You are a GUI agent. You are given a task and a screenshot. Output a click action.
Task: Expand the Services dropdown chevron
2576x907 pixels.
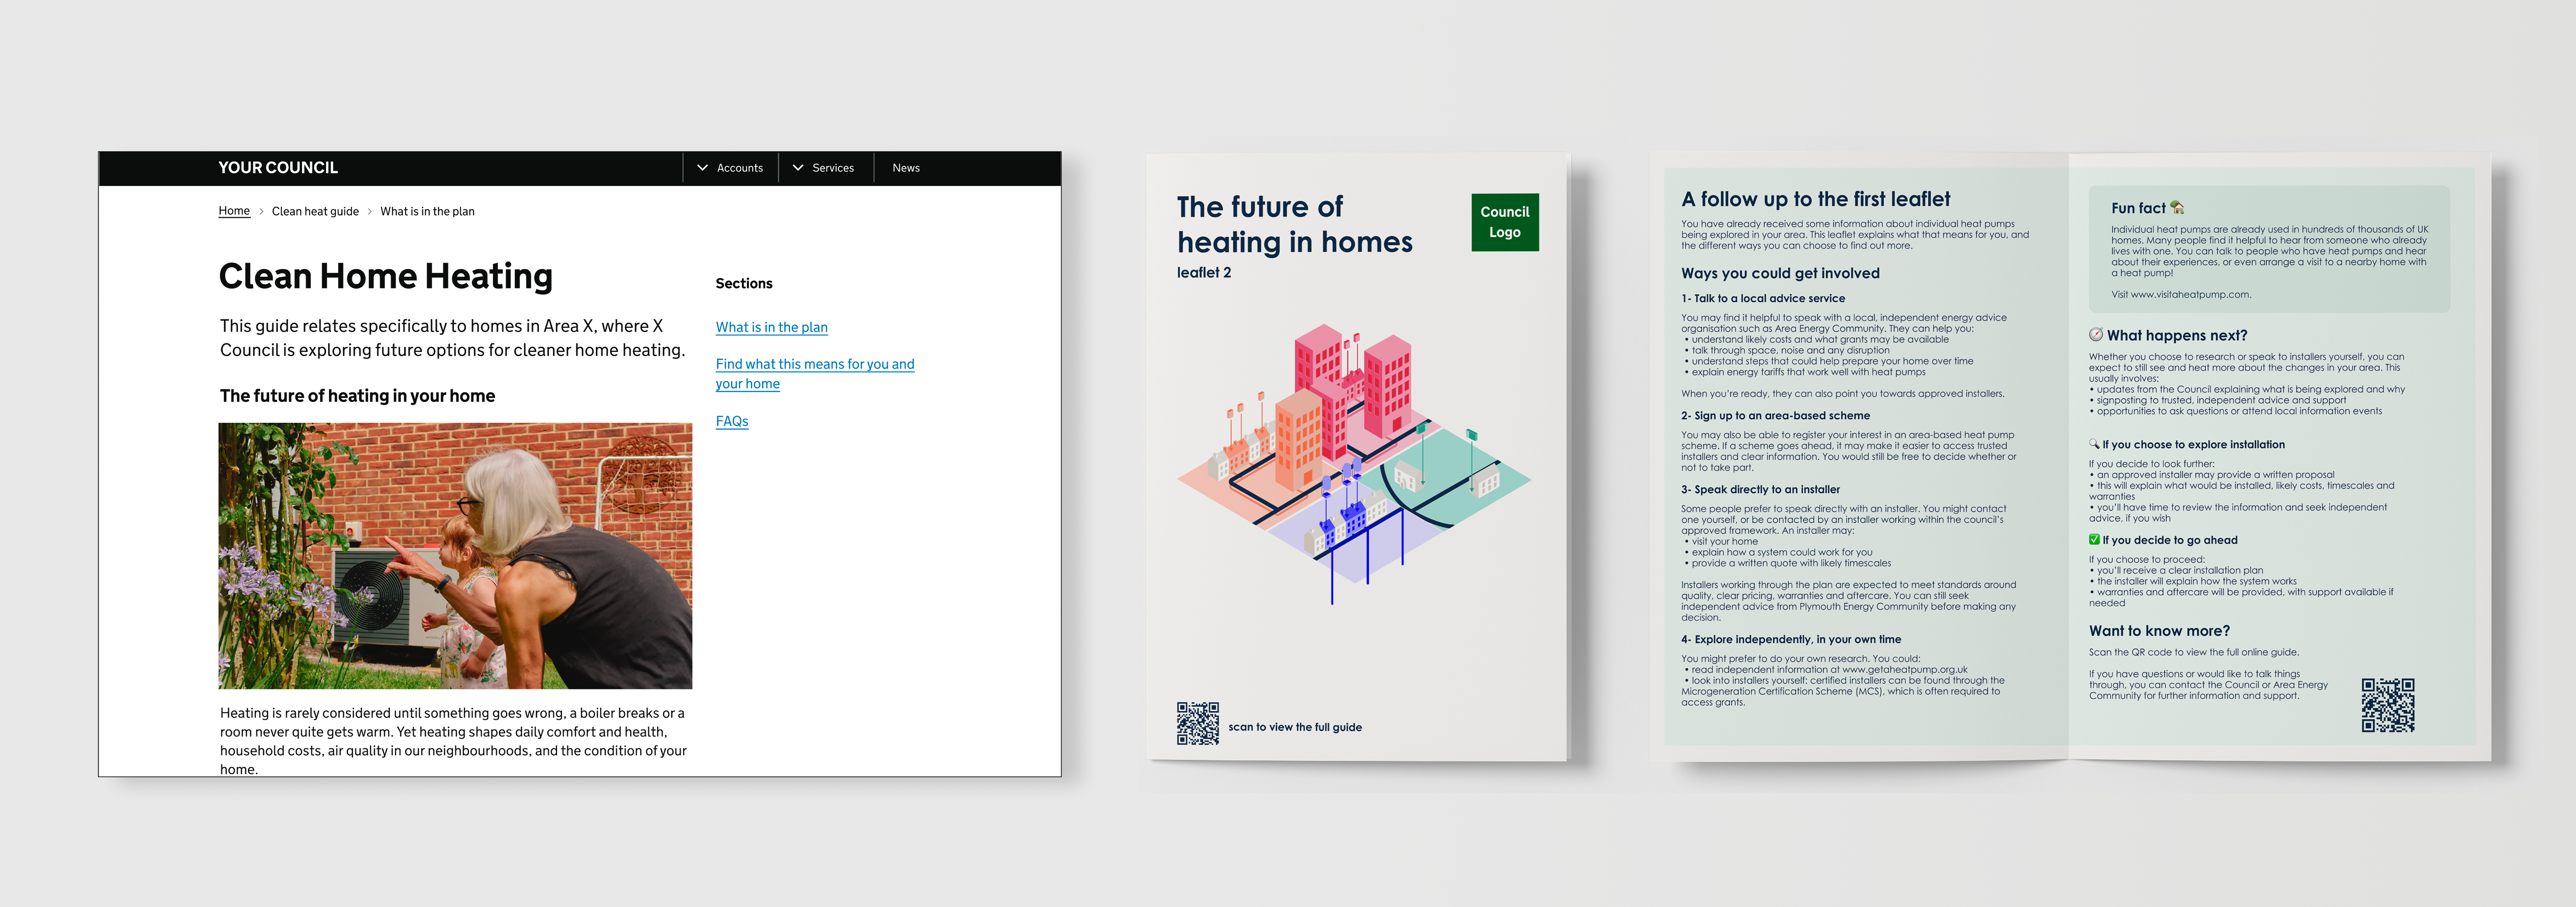click(798, 168)
